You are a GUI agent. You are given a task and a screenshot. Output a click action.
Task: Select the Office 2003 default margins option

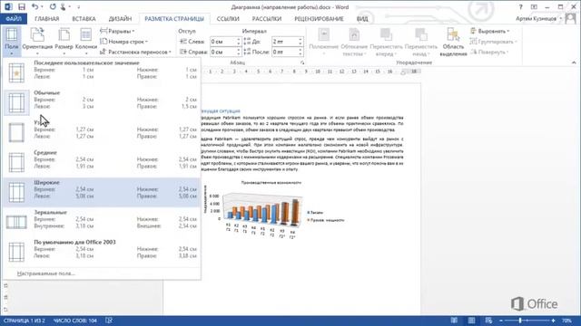102,252
